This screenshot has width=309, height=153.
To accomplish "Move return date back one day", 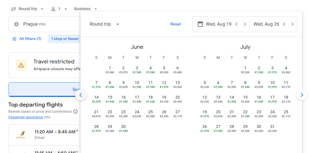I will (285, 24).
